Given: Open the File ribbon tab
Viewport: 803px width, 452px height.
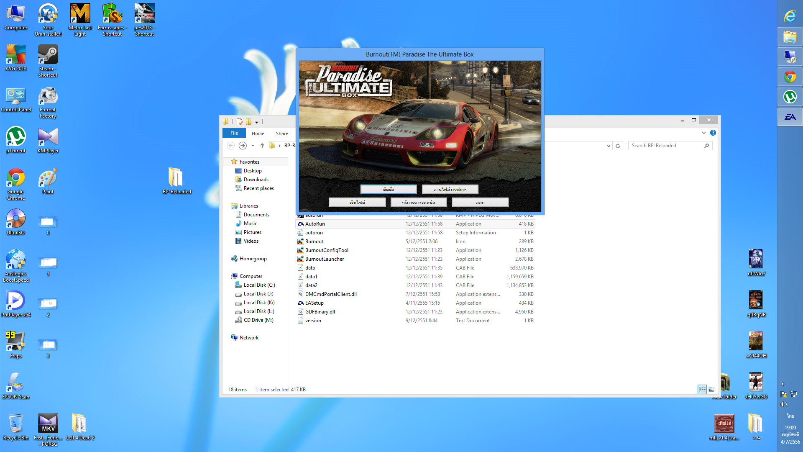Looking at the screenshot, I should (x=234, y=133).
